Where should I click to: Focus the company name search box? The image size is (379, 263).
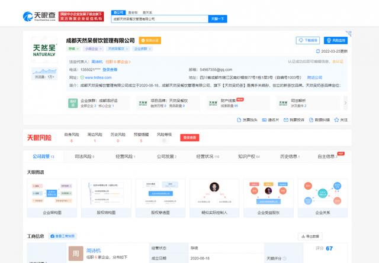(x=160, y=19)
